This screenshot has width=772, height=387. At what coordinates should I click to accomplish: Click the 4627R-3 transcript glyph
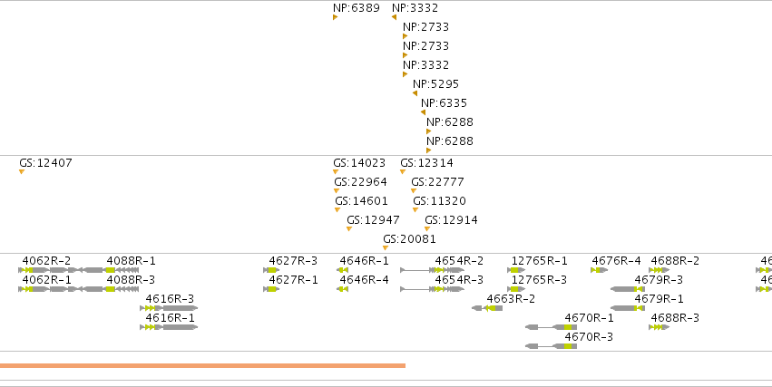click(271, 270)
